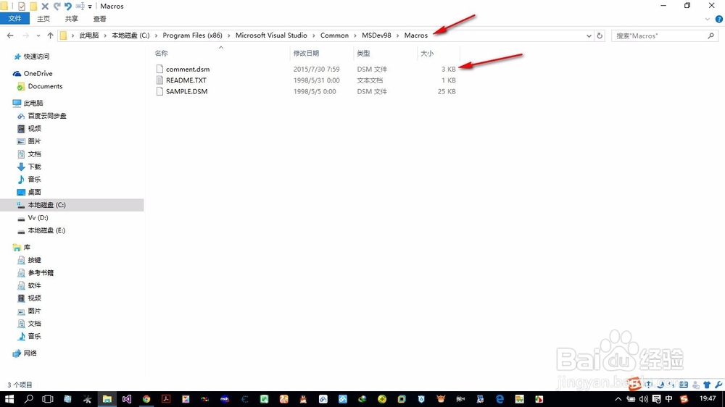The image size is (725, 407).
Task: Select 库 in navigation pane
Action: click(x=27, y=248)
